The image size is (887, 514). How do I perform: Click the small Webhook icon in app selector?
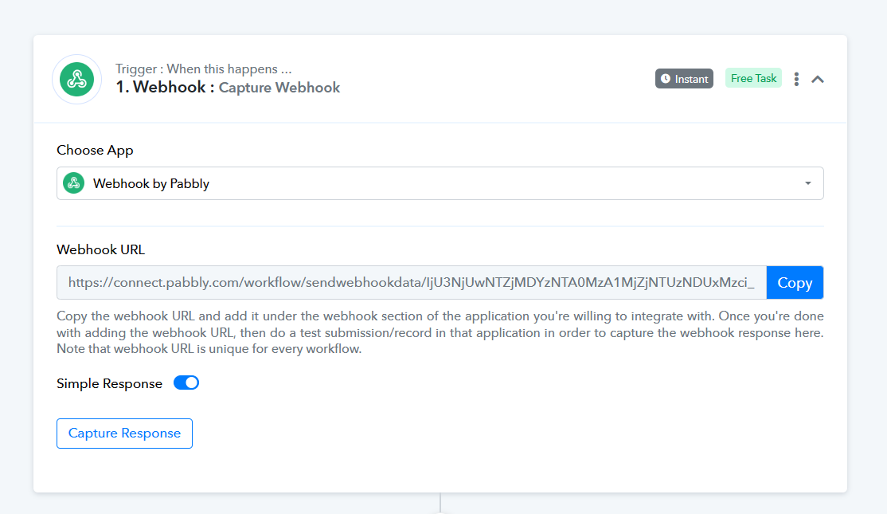(73, 183)
